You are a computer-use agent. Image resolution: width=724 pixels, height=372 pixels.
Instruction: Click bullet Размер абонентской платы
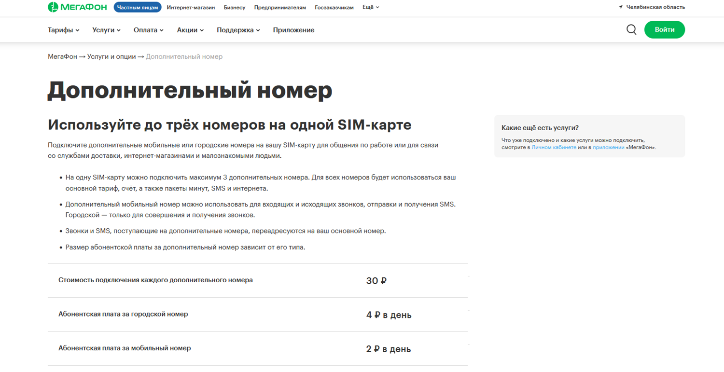click(x=185, y=247)
